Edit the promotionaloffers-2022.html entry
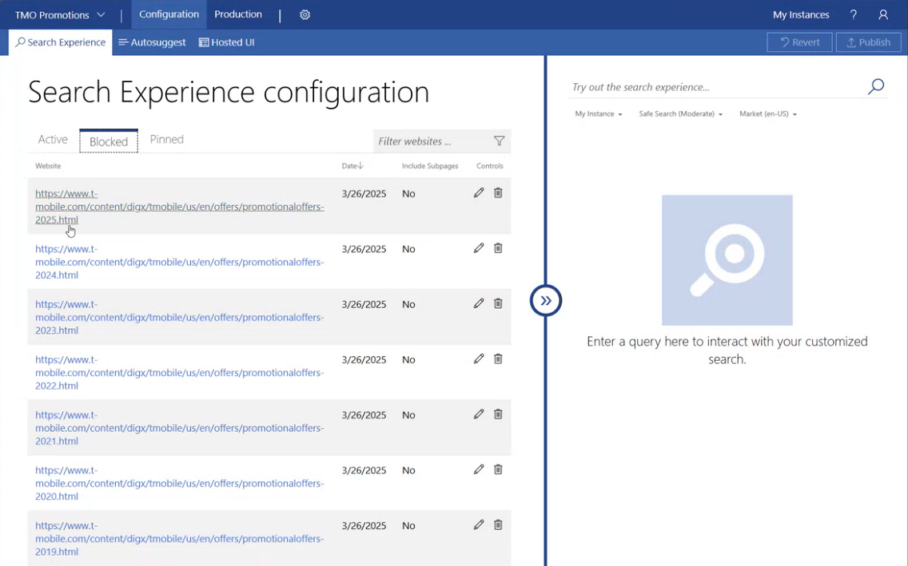This screenshot has width=908, height=566. coord(478,359)
